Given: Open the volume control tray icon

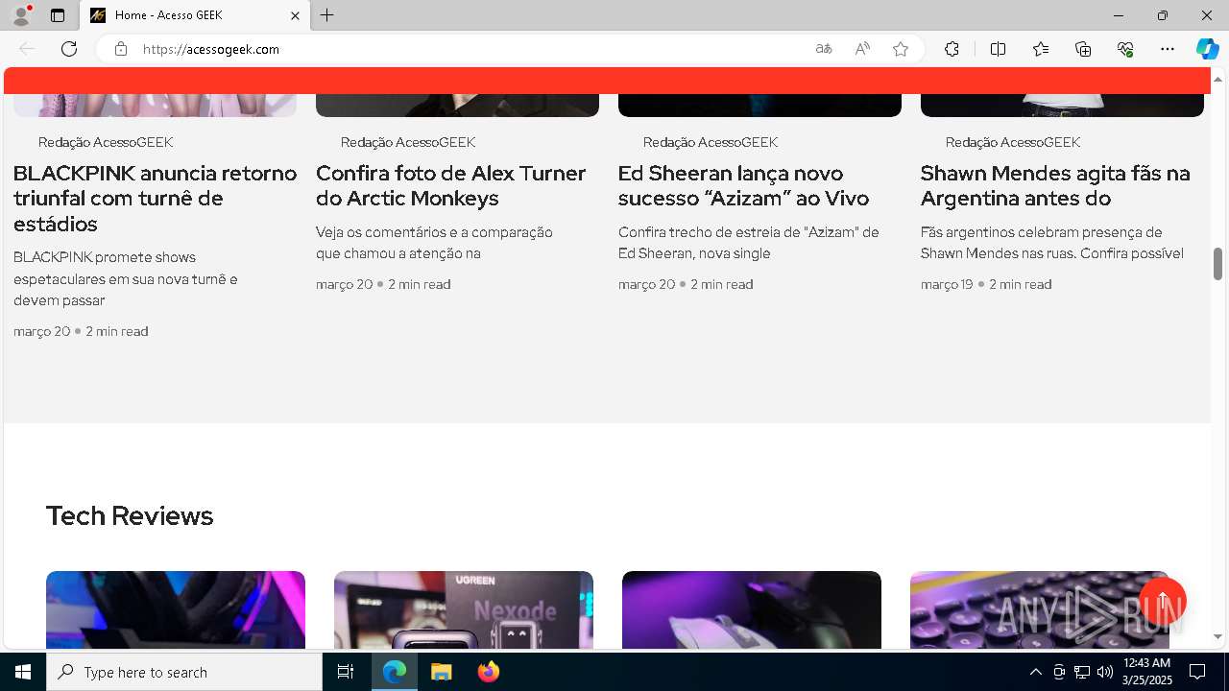Looking at the screenshot, I should coord(1104,672).
